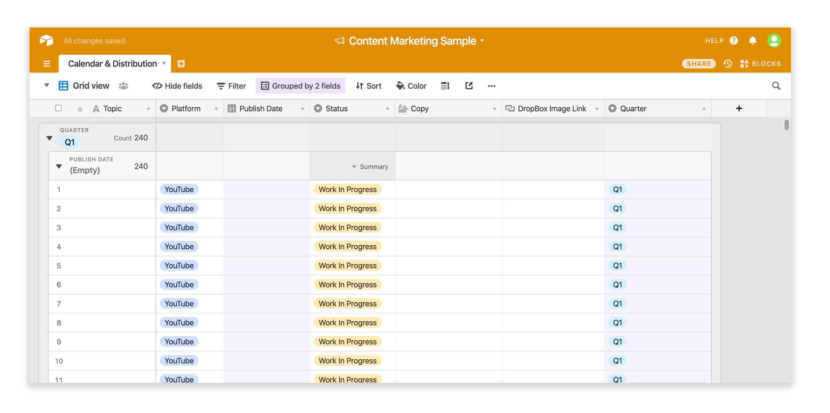The image size is (830, 413).
Task: Open the Sort options
Action: (x=369, y=86)
